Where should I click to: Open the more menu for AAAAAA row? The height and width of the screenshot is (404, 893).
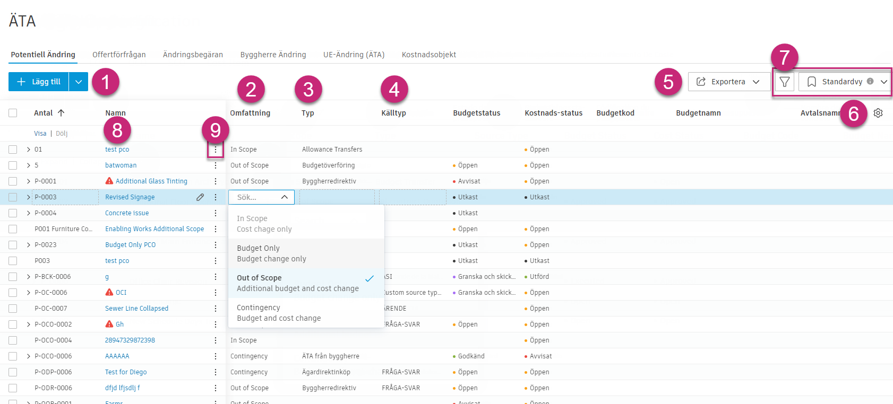pos(216,356)
